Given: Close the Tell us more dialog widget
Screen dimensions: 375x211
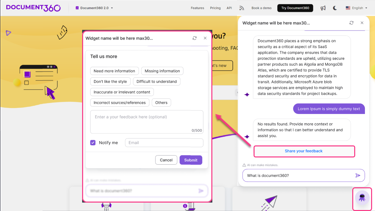Looking at the screenshot, I should pyautogui.click(x=205, y=38).
